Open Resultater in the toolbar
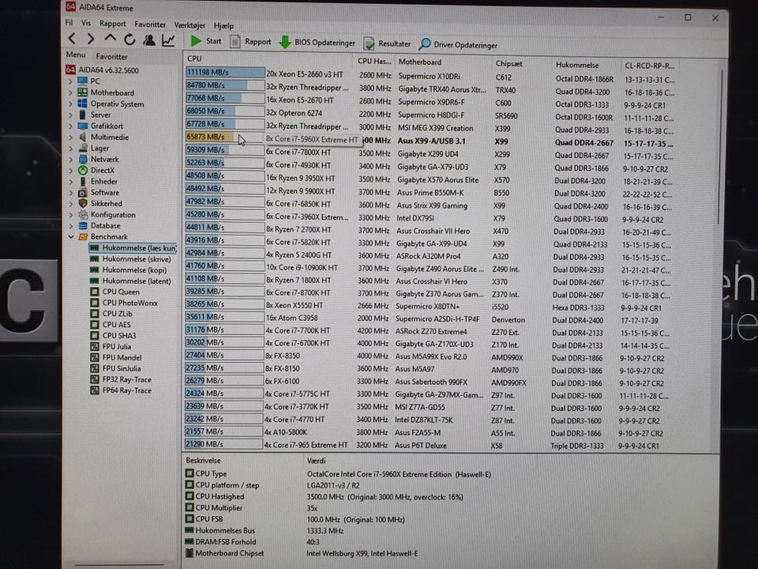Viewport: 758px width, 569px height. coord(387,43)
